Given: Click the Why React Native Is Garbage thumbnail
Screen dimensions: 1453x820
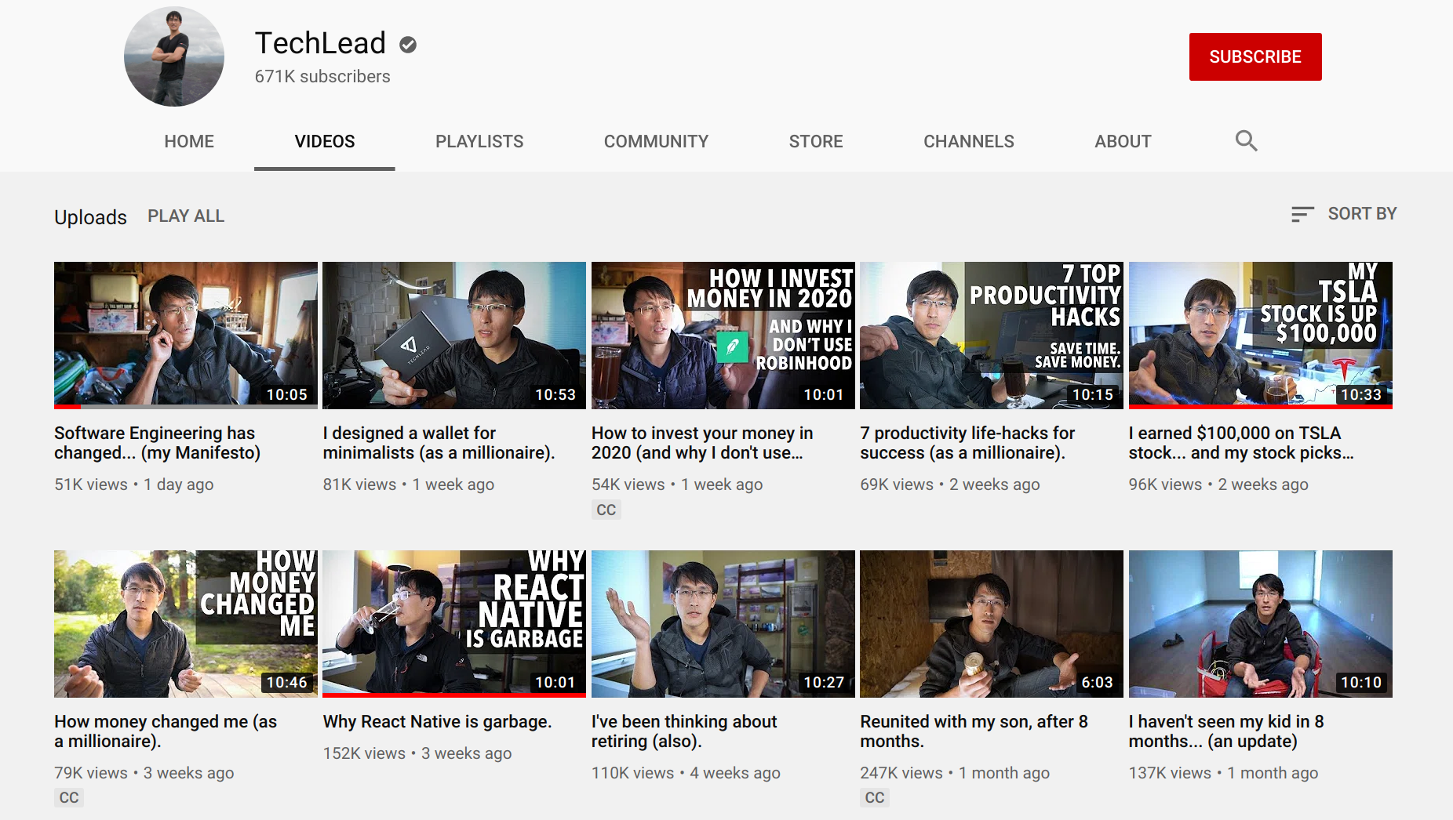Looking at the screenshot, I should pyautogui.click(x=454, y=624).
